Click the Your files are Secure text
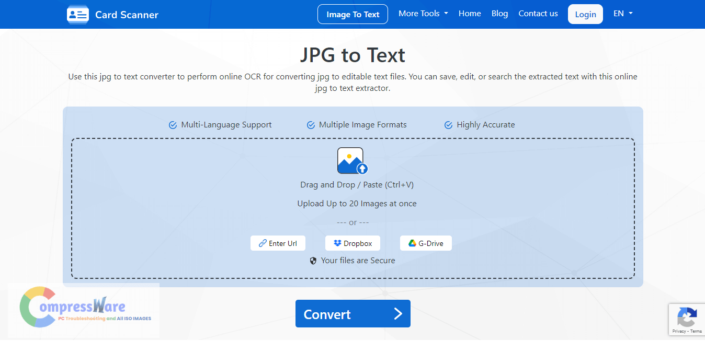 click(358, 261)
